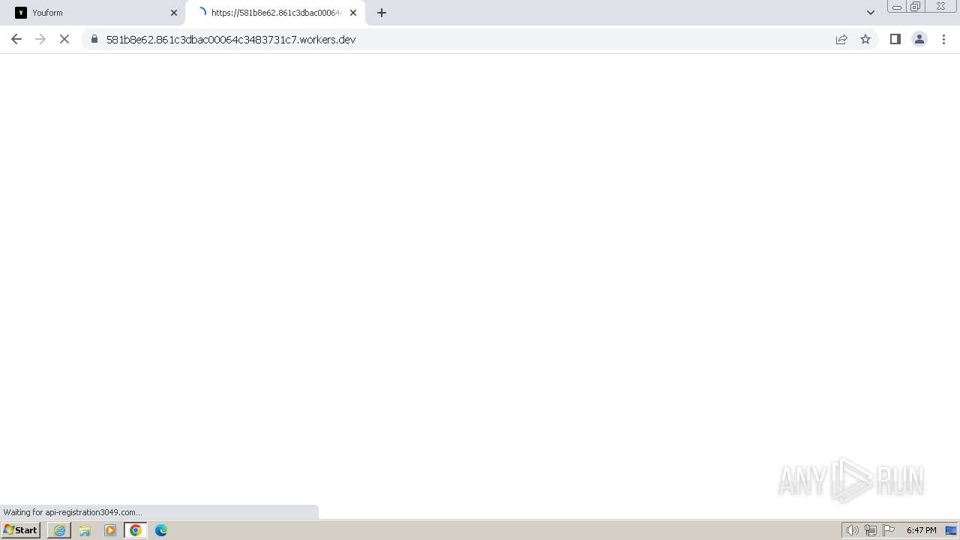Close the Youform tab
The height and width of the screenshot is (540, 960).
coord(174,13)
